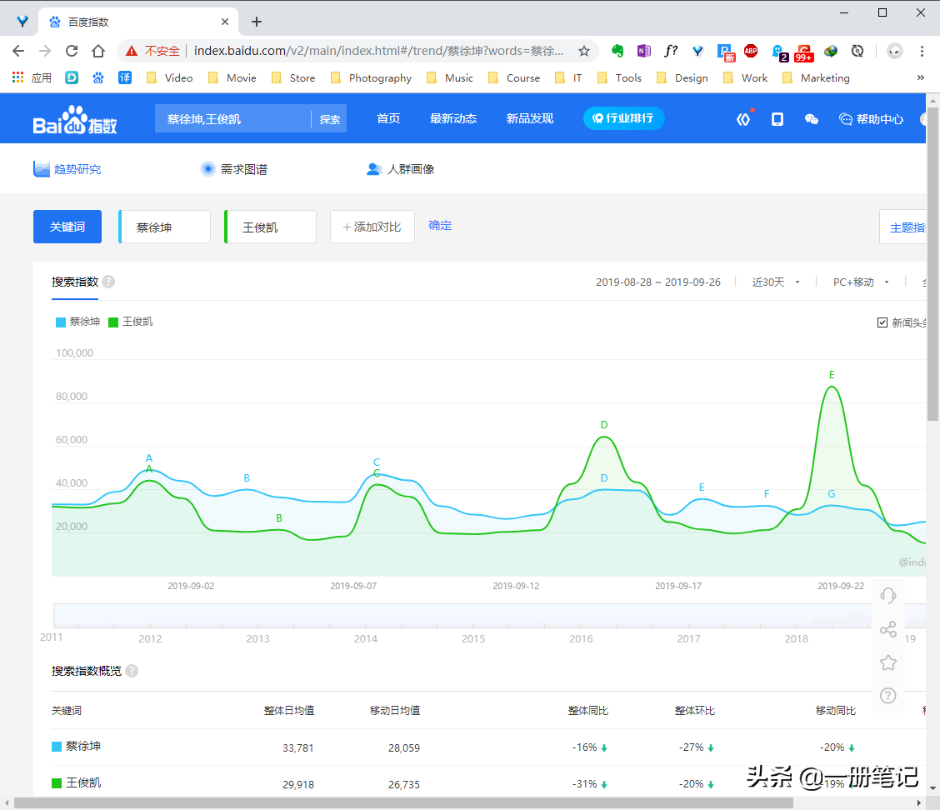
Task: Switch to the 需求图谱 tab
Action: 234,169
